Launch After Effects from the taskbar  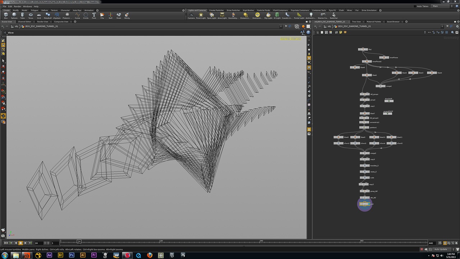tap(50, 255)
